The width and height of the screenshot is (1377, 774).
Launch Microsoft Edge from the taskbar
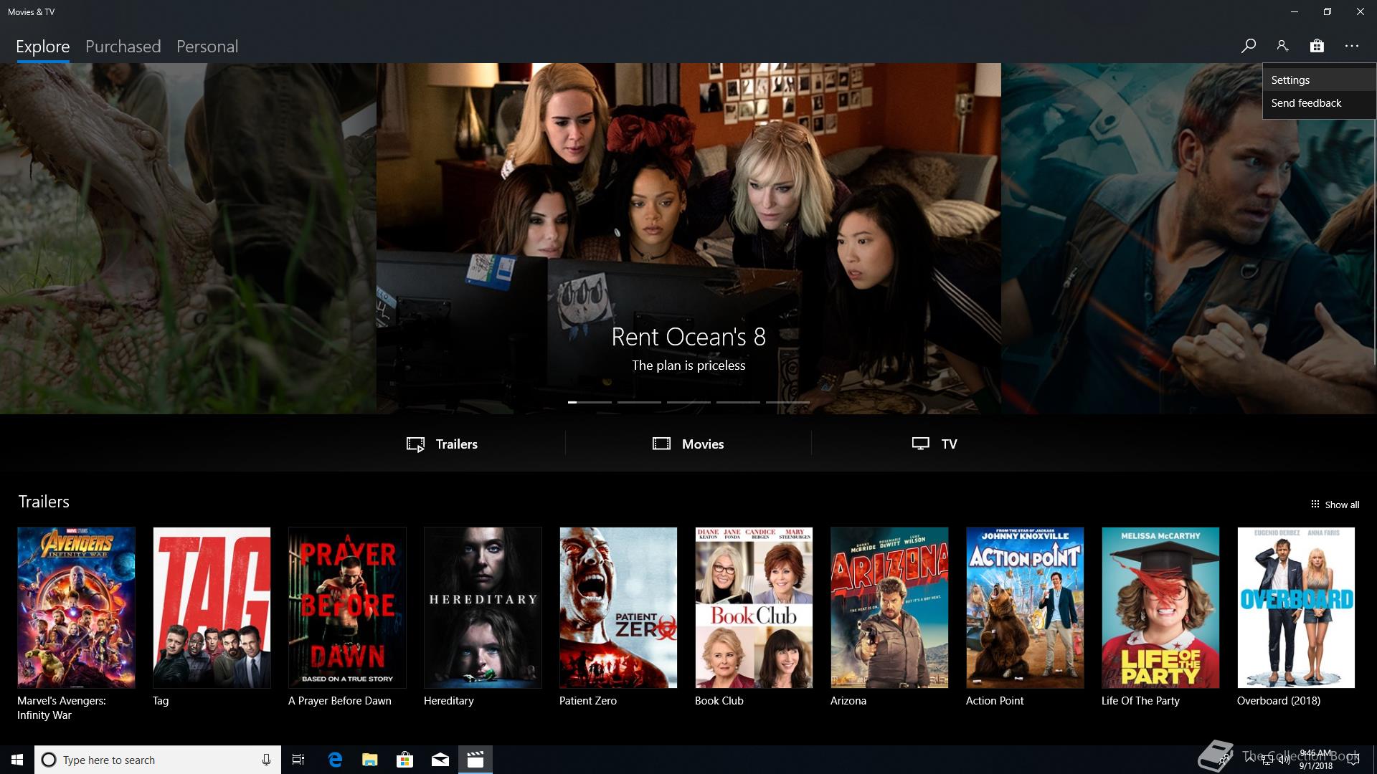pyautogui.click(x=335, y=760)
